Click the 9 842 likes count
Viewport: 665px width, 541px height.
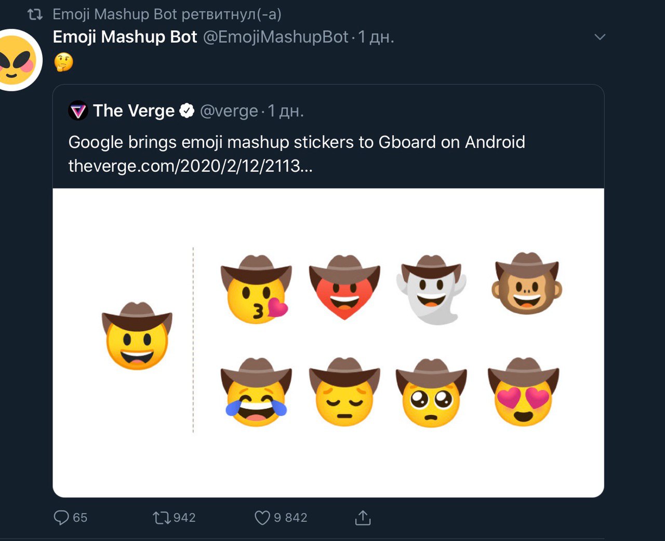click(x=290, y=518)
